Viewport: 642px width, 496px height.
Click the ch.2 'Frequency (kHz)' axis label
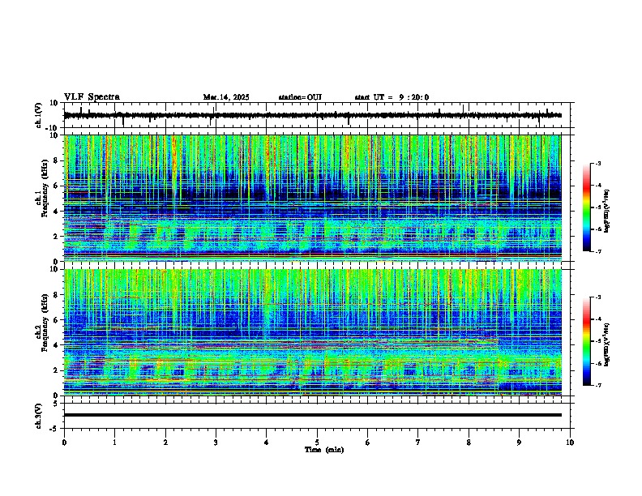[x=45, y=322]
